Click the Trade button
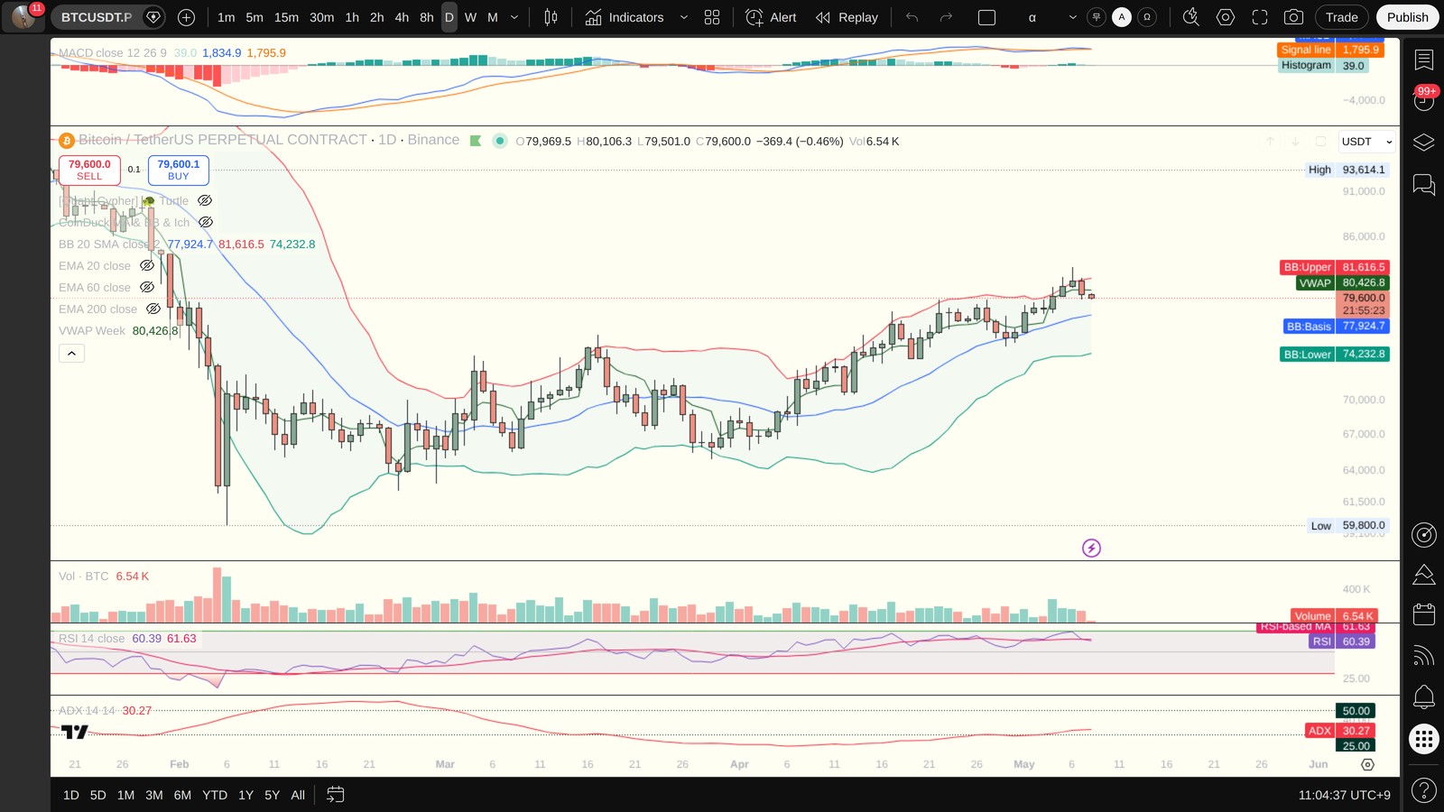This screenshot has height=812, width=1444. click(x=1341, y=17)
